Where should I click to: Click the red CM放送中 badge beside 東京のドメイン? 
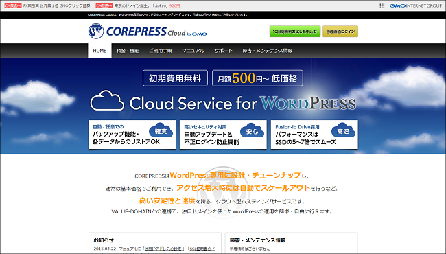point(104,5)
